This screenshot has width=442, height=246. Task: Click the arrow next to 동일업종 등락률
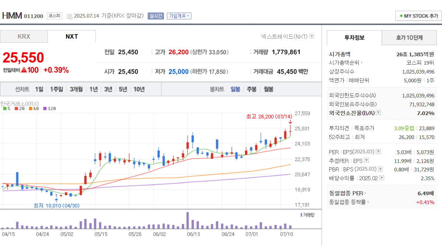[x=368, y=202]
